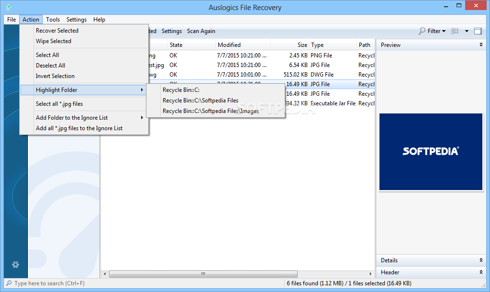Click the scrollbar left arrow
This screenshot has width=490, height=292.
[x=105, y=274]
